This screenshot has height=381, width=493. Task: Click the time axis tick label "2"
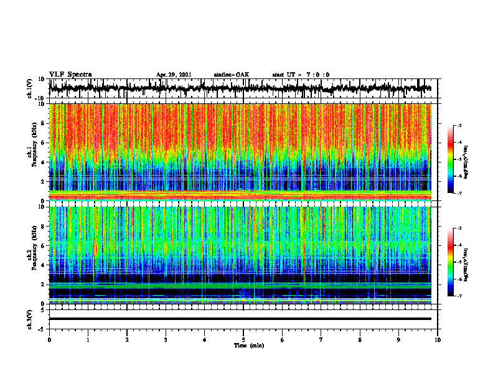coord(127,340)
